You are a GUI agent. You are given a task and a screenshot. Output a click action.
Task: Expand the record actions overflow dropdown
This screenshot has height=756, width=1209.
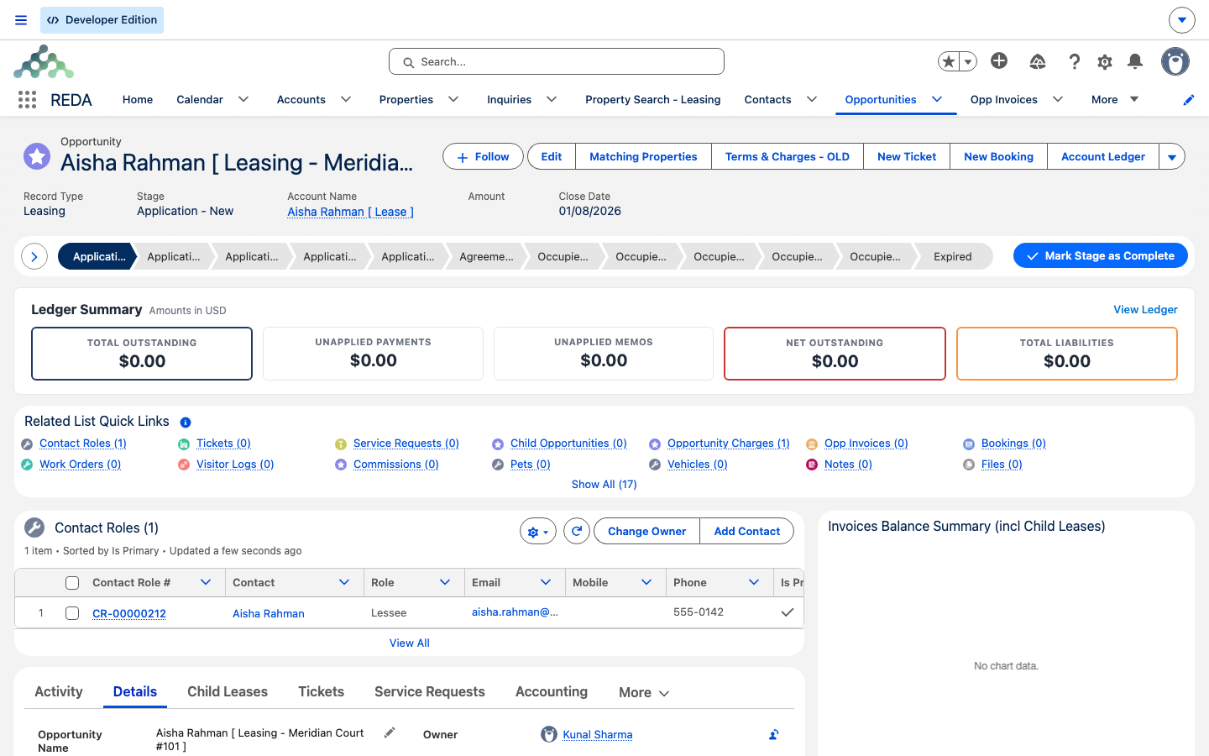[1172, 157]
